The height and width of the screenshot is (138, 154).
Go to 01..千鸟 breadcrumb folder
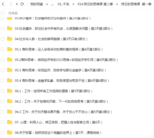63,4
